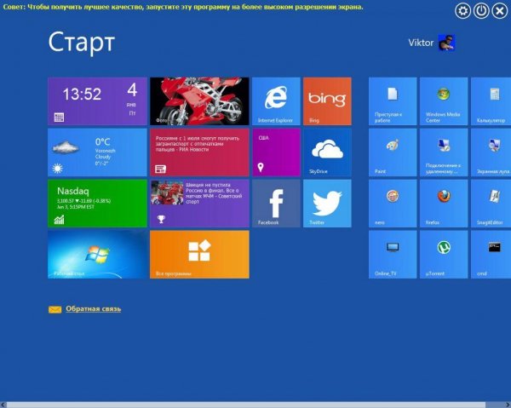Open the Nasdaq finance tile
511x408 pixels.
pyautogui.click(x=97, y=204)
